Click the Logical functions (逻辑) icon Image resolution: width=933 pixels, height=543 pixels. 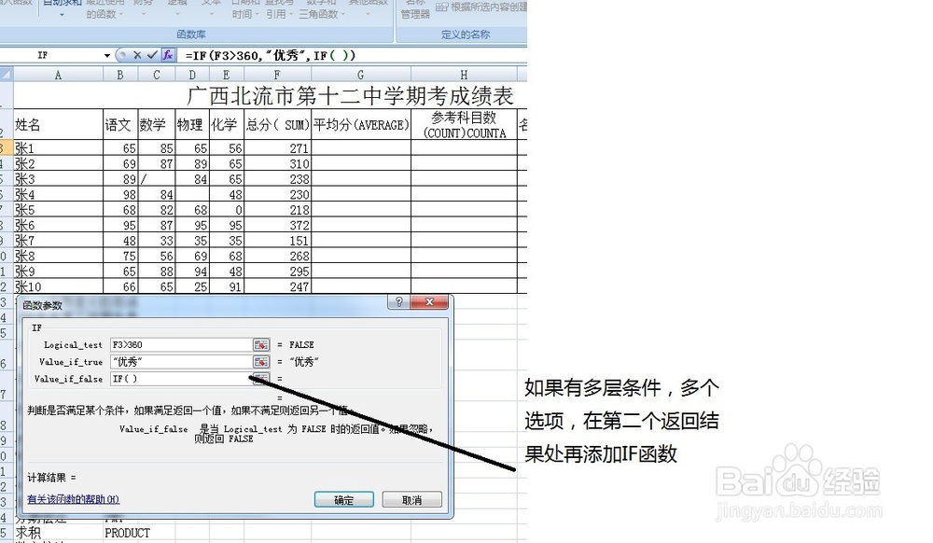(x=179, y=9)
